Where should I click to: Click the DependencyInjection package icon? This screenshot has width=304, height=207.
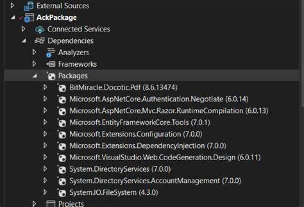(62, 146)
